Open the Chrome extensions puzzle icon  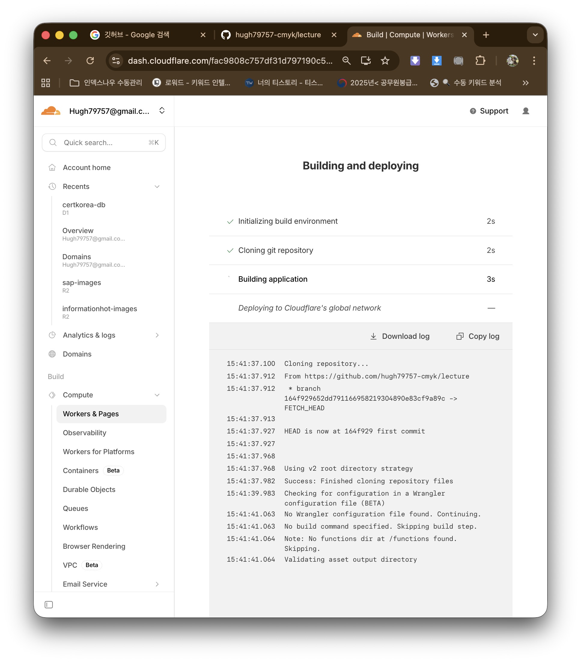(480, 61)
